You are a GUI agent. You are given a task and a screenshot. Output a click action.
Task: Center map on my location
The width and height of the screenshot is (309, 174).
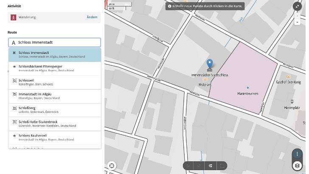(x=112, y=166)
